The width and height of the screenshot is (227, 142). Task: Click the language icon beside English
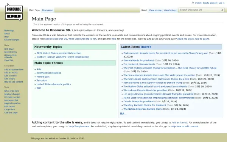193,3
